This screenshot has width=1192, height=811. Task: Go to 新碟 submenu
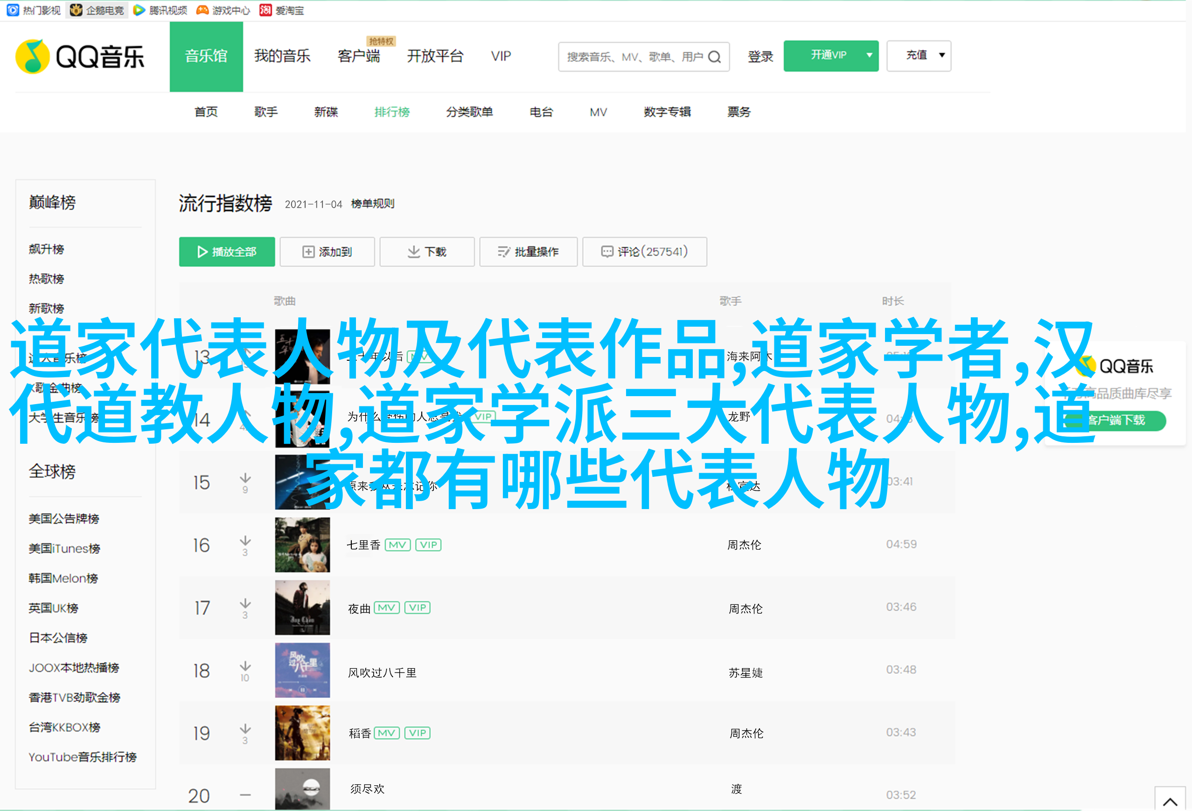[326, 112]
